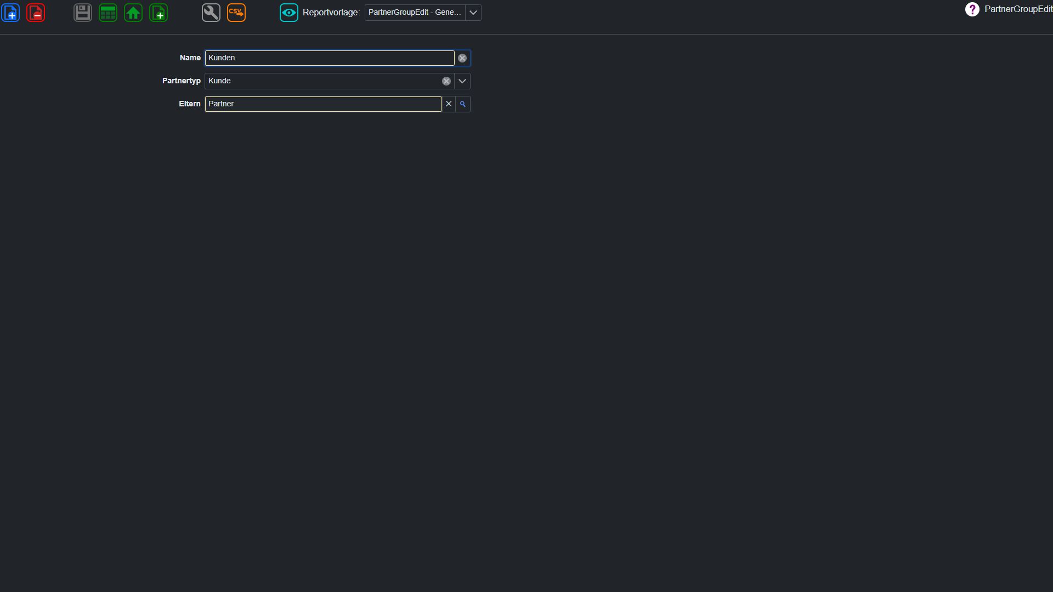Image resolution: width=1053 pixels, height=592 pixels.
Task: Click the orange CSV export icon
Action: 236,13
